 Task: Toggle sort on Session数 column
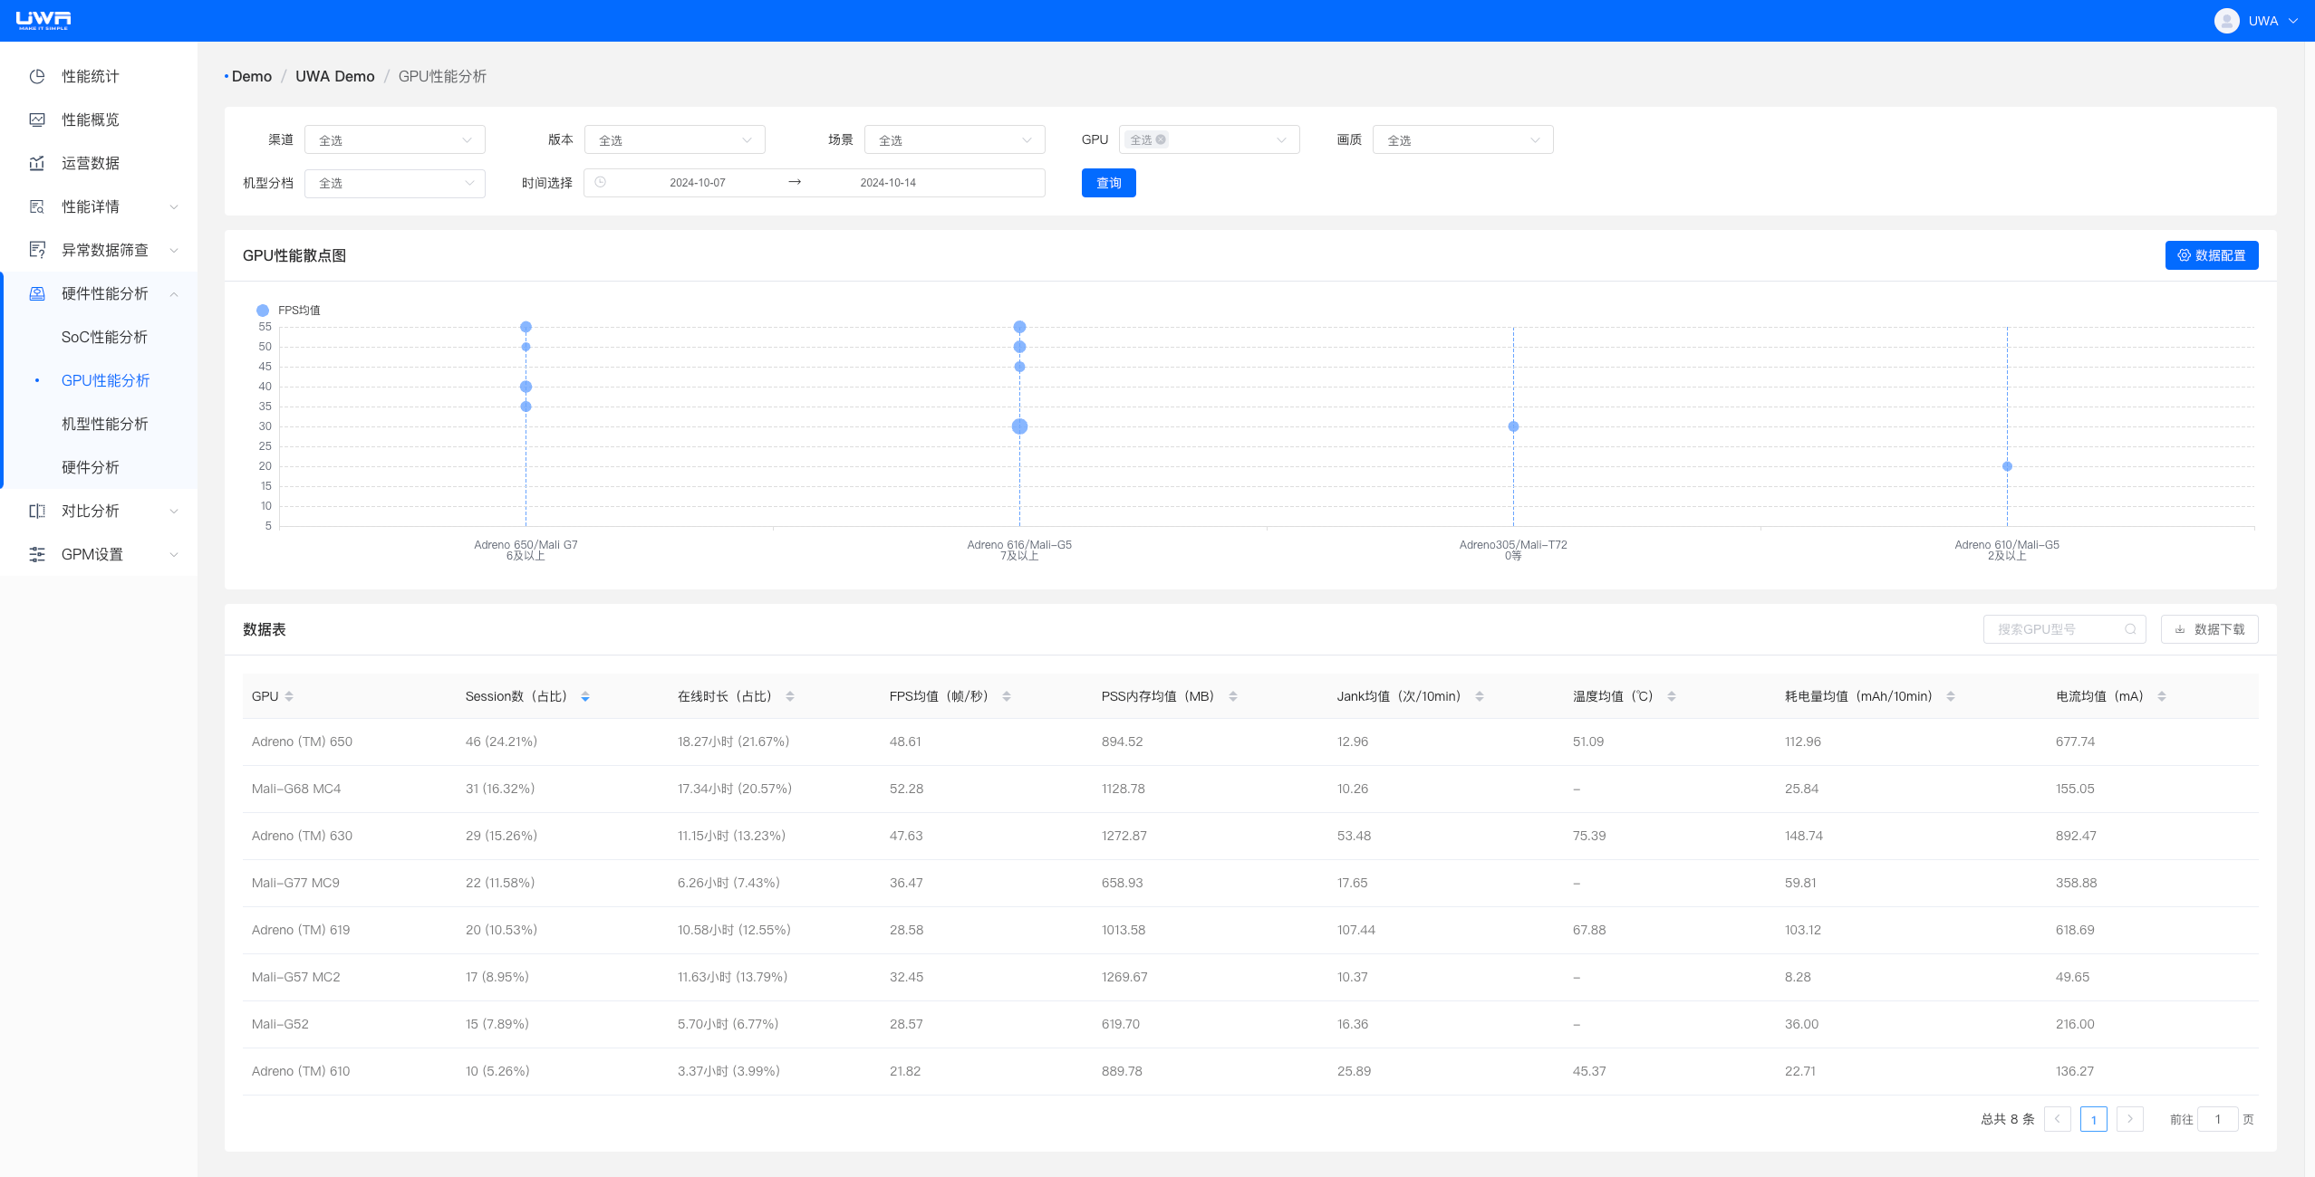click(x=584, y=696)
